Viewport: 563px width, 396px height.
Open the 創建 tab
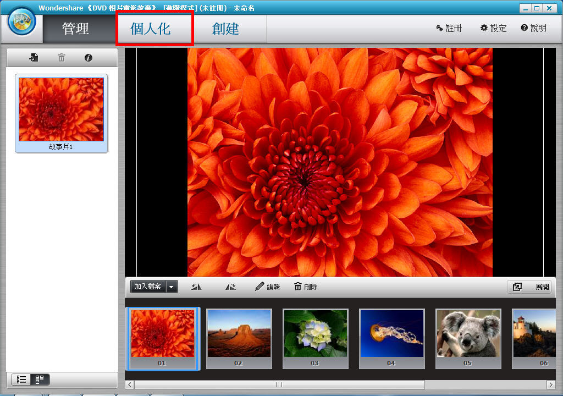point(225,29)
